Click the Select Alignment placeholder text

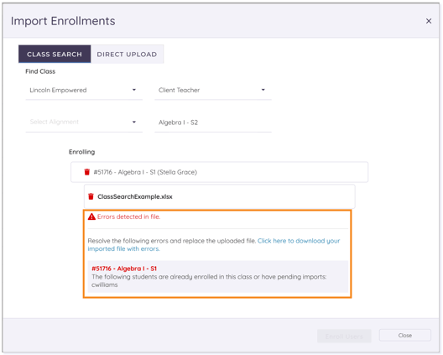[55, 122]
